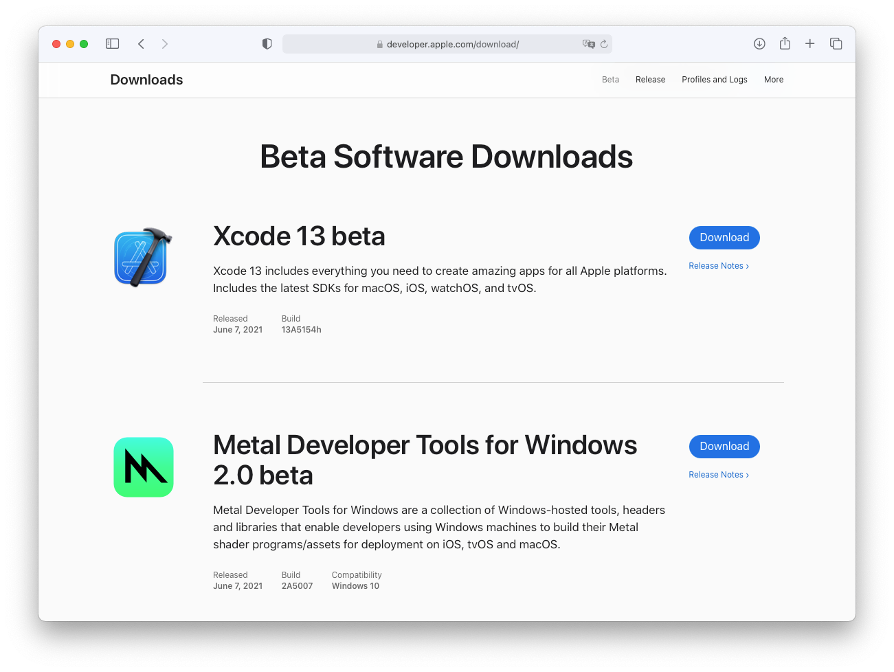Click the translate icon in address bar
This screenshot has height=672, width=894.
(588, 44)
